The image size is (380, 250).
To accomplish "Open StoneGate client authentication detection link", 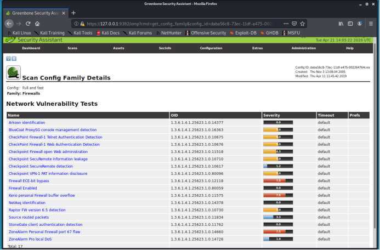I will point(46,225).
